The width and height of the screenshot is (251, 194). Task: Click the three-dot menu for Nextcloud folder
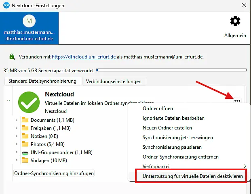(237, 101)
